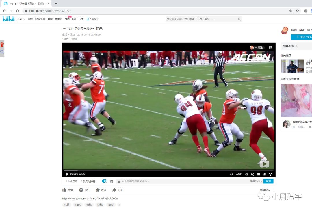Screen dimensions: 312x210
Task: Enter fullscreen via rightmost player icon
Action: tap(270, 174)
